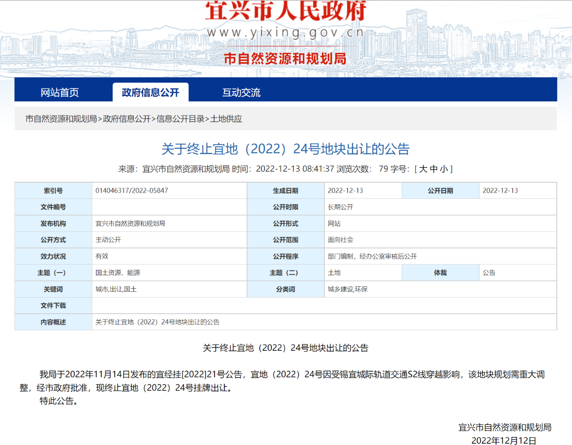This screenshot has height=445, width=572.
Task: Click the 文件下载 label cell
Action: click(x=53, y=306)
